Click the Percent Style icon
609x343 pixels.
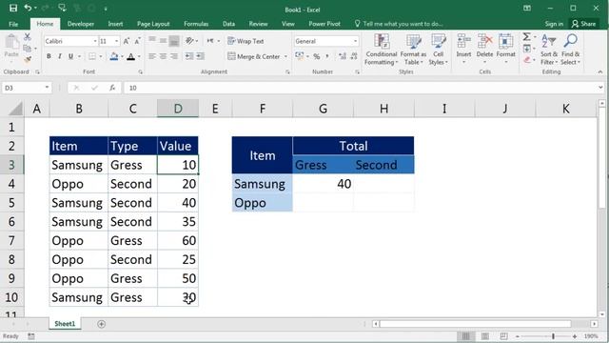pyautogui.click(x=317, y=57)
